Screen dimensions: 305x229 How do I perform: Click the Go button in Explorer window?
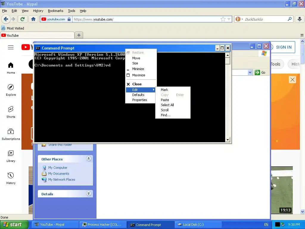260,72
